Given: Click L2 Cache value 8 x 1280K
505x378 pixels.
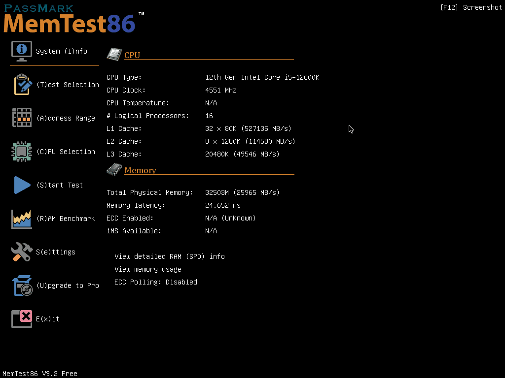Looking at the screenshot, I should pyautogui.click(x=250, y=141).
